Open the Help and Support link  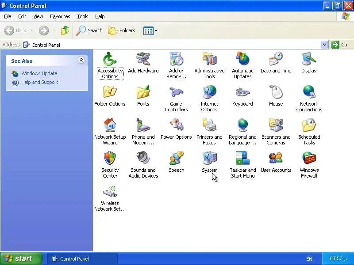[x=39, y=82]
